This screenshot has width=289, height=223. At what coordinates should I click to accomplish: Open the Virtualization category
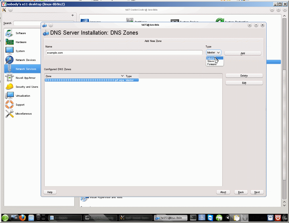click(23, 96)
